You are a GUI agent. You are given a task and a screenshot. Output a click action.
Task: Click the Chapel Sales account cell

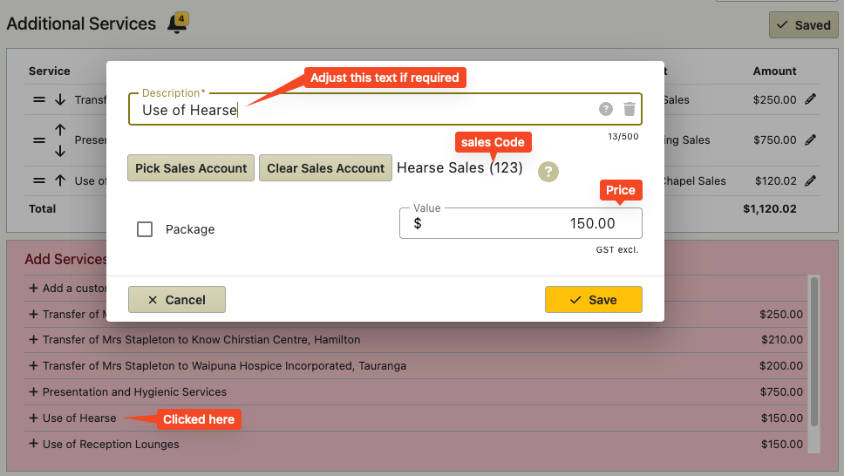pos(694,181)
